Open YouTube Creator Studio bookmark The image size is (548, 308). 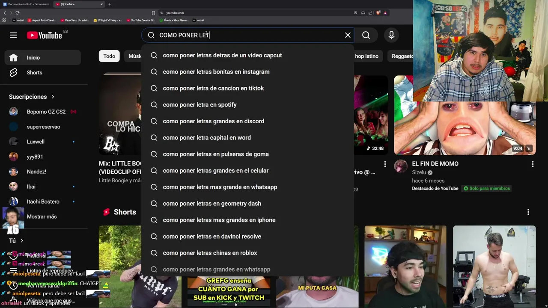click(x=141, y=20)
